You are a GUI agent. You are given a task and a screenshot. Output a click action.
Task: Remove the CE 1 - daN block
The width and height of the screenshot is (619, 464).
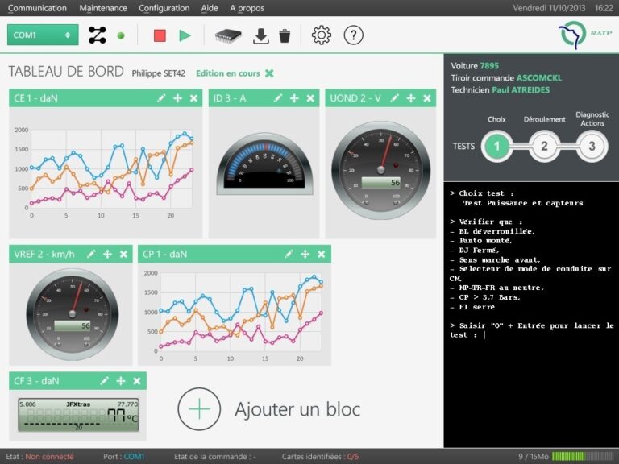click(x=193, y=98)
